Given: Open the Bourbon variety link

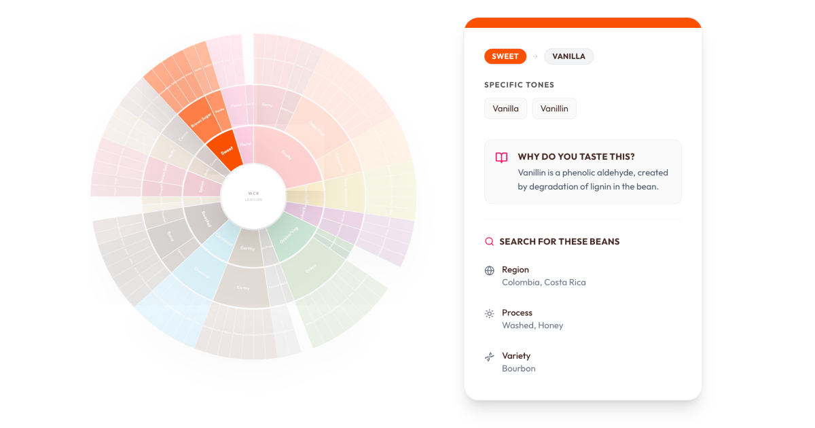Looking at the screenshot, I should 519,368.
